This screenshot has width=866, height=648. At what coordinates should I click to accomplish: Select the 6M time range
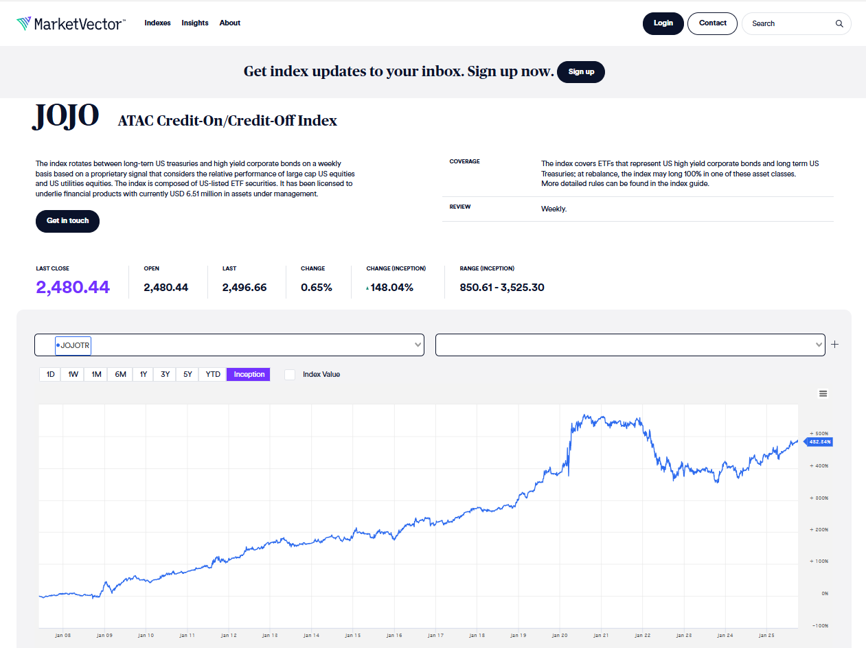[x=120, y=374]
